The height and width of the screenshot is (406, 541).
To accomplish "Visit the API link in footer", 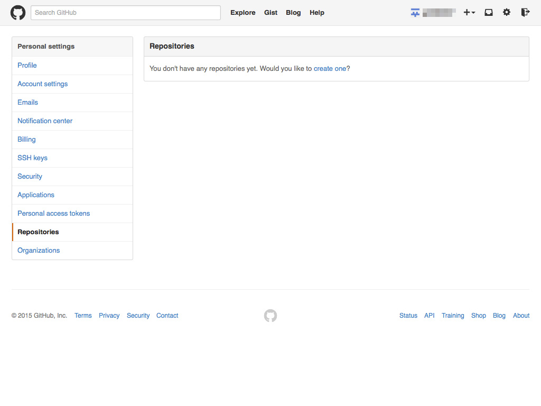I will 429,316.
